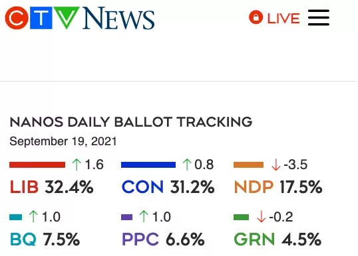The height and width of the screenshot is (256, 358).
Task: Click the blue Conservative color bar
Action: point(148,164)
